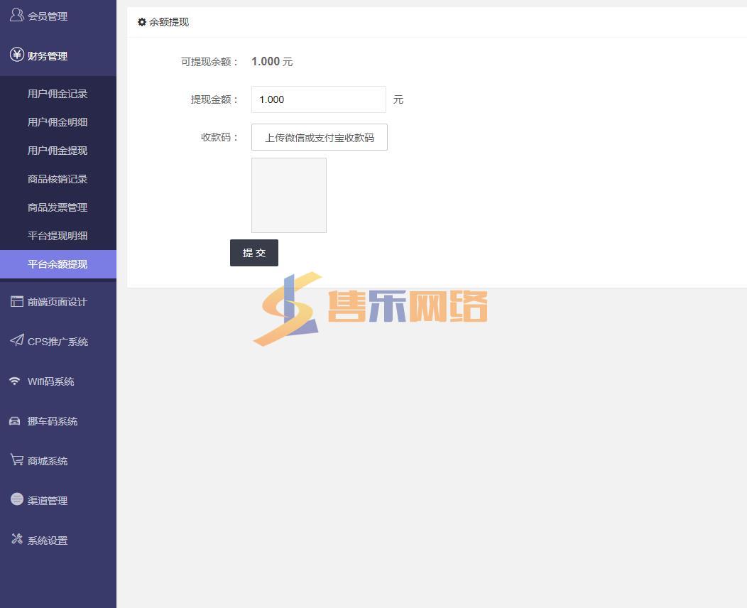
Task: Click the 提交 submit button
Action: pos(254,253)
